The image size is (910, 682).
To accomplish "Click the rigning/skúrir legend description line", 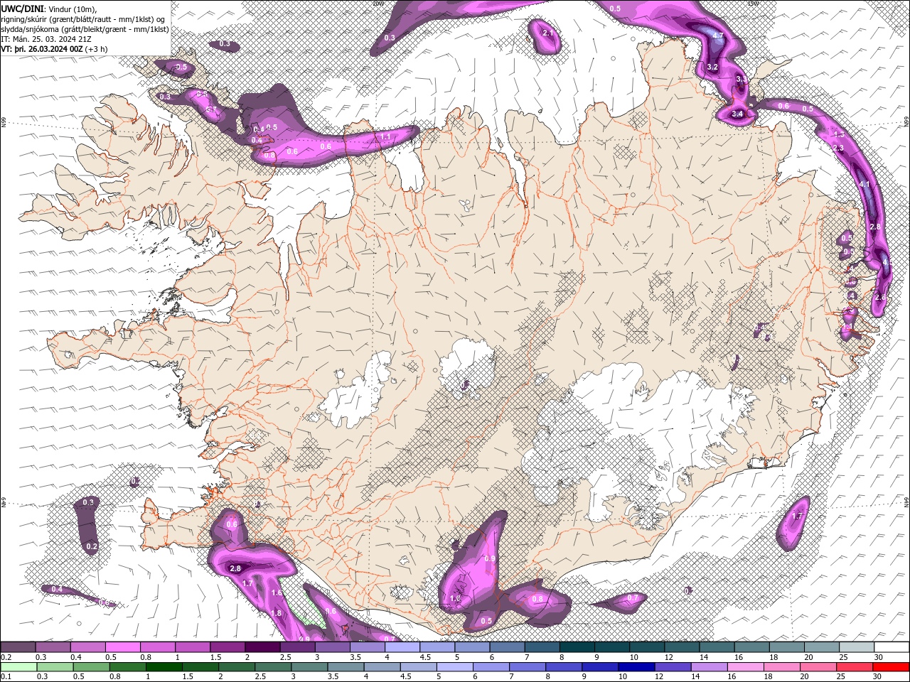I will click(x=83, y=18).
